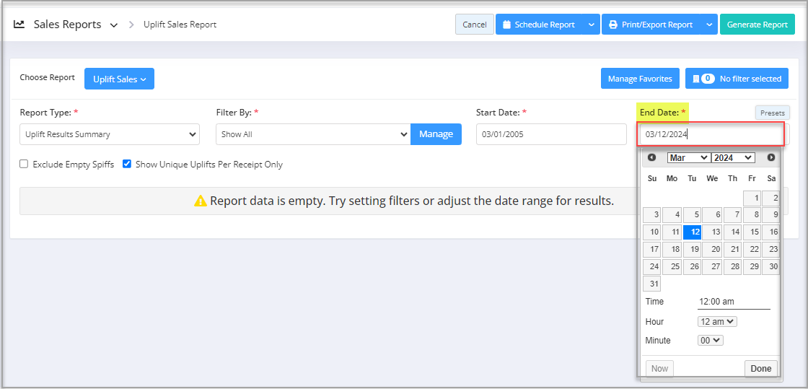Expand the Sales Reports chevron
Screen dimensions: 808x389
point(114,25)
